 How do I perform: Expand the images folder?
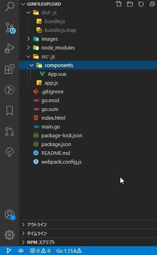28,39
